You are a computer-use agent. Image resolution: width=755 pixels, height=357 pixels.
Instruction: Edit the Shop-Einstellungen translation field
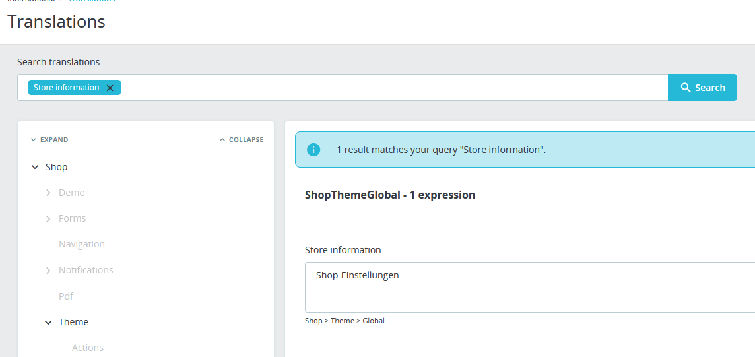tap(528, 287)
